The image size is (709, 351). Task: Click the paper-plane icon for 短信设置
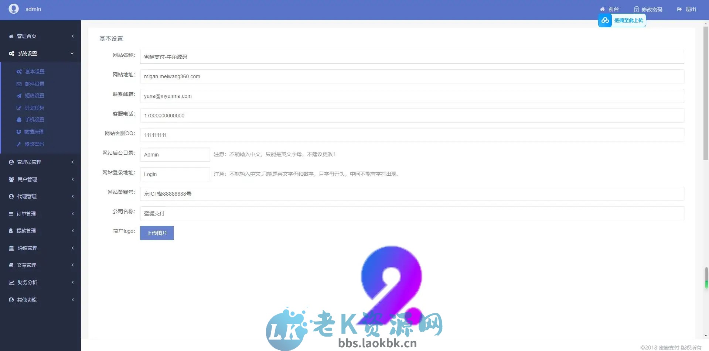click(x=19, y=96)
